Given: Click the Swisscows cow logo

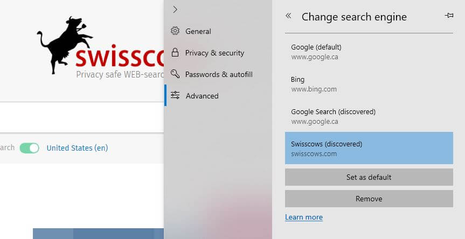Looking at the screenshot, I should 66,45.
